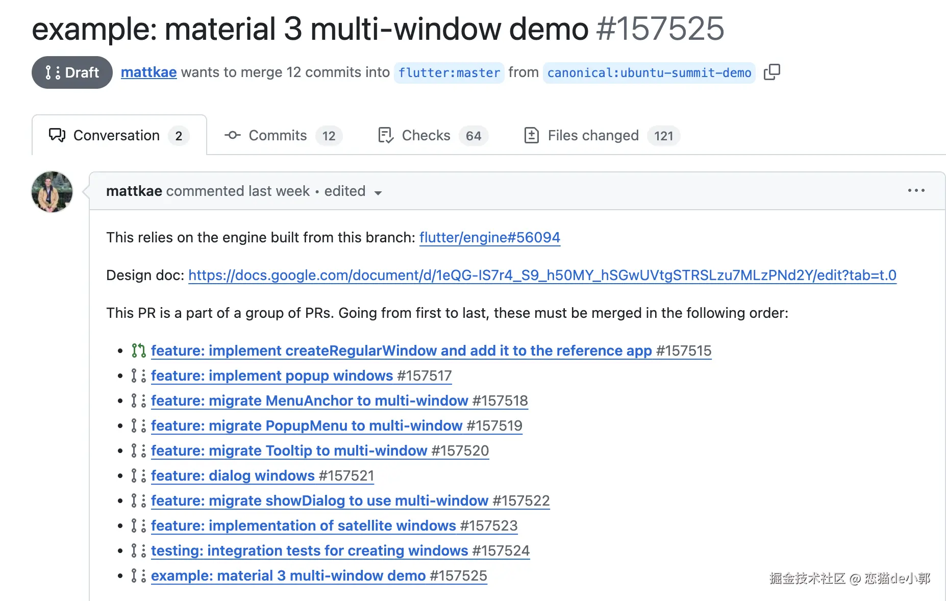Open the Google Docs design doc link
Screen dimensions: 946x601
(x=542, y=275)
